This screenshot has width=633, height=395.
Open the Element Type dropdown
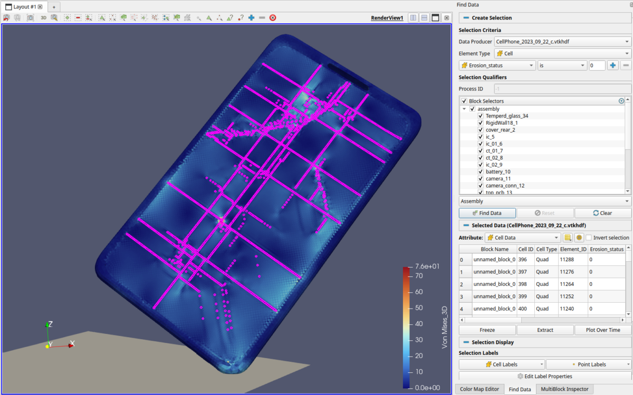coord(561,53)
